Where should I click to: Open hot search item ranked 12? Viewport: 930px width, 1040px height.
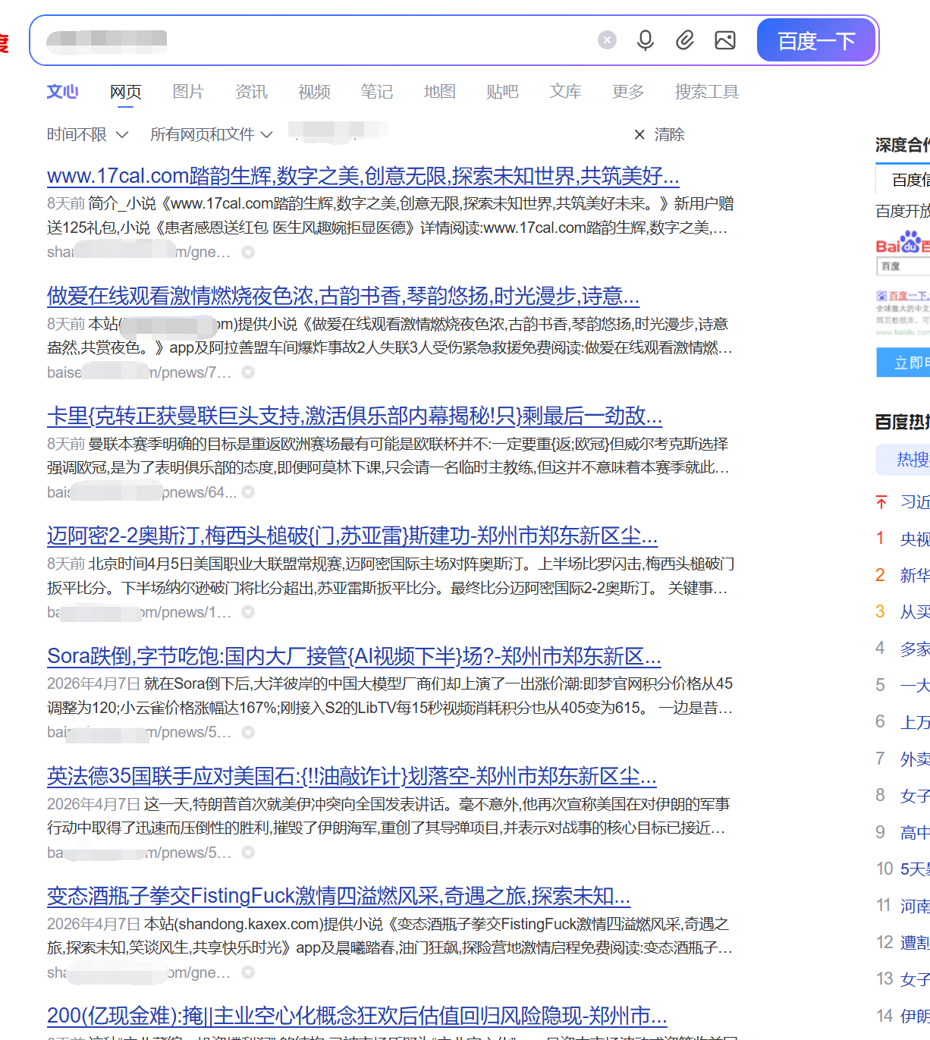(x=915, y=942)
